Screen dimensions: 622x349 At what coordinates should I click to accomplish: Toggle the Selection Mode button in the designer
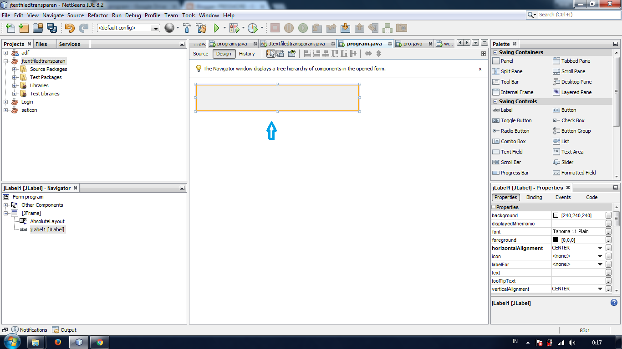[270, 53]
